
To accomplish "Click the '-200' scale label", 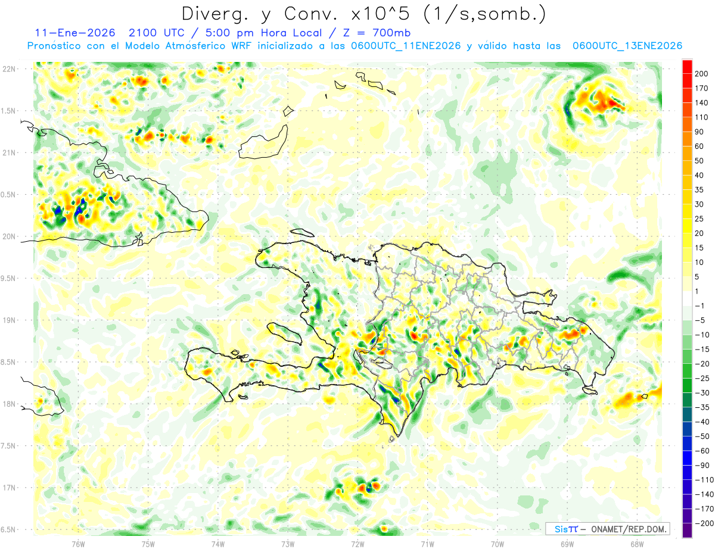I will (x=706, y=523).
